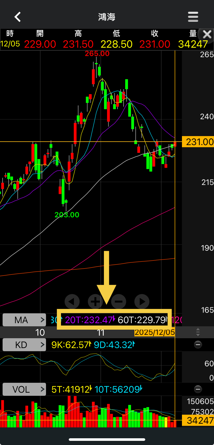Tap the 265.00 high price label
The width and height of the screenshot is (214, 445).
pyautogui.click(x=97, y=54)
